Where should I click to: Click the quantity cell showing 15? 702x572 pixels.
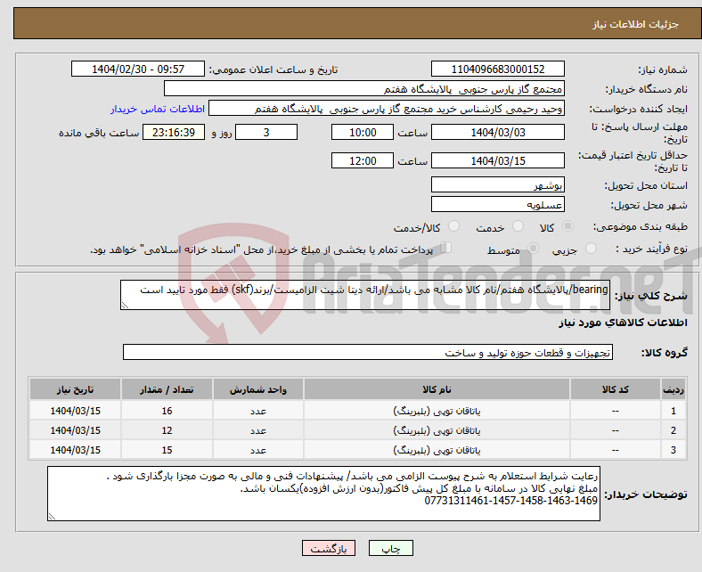[x=167, y=450]
